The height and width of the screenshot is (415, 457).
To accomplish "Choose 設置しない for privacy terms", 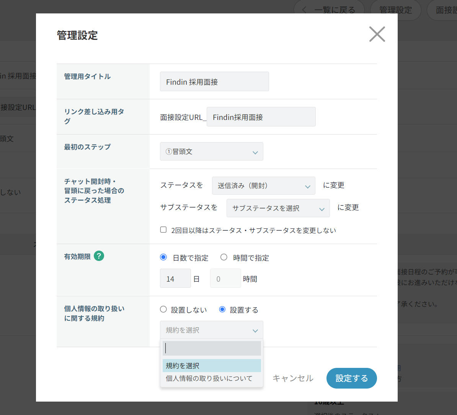I will coord(163,310).
